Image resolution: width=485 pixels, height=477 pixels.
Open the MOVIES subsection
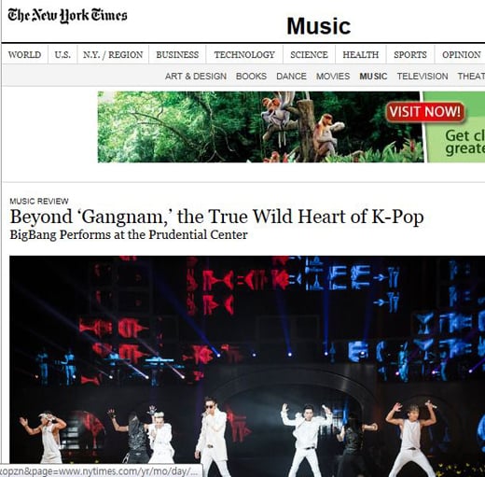[333, 77]
